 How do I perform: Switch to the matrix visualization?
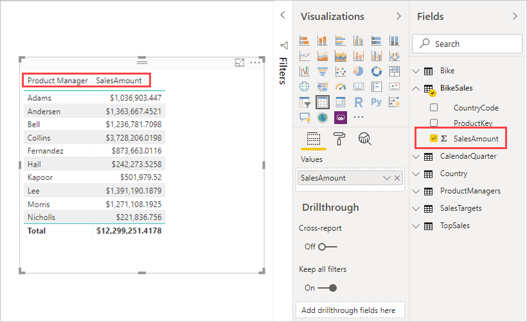341,102
